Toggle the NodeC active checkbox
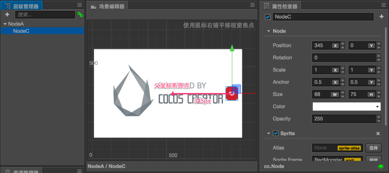Image resolution: width=389 pixels, height=173 pixels. (267, 17)
